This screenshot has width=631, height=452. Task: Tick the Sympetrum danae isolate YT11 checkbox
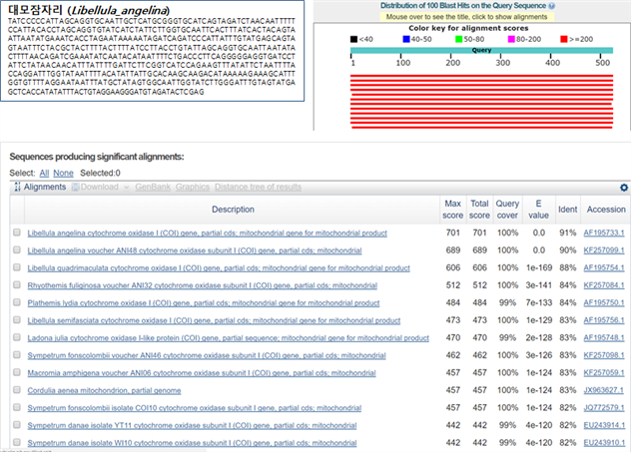[x=17, y=425]
